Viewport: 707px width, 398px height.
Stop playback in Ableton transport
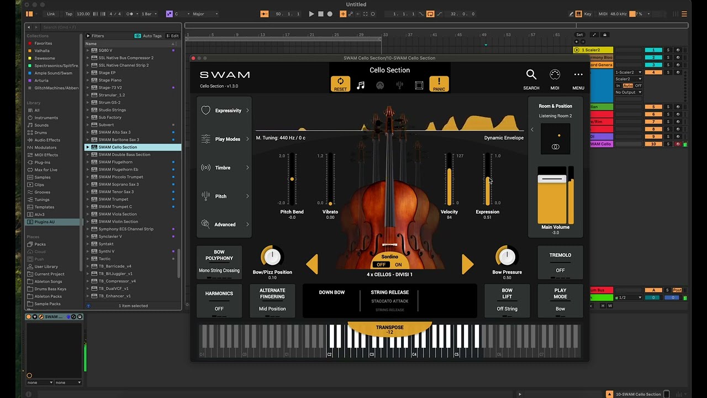pyautogui.click(x=321, y=14)
